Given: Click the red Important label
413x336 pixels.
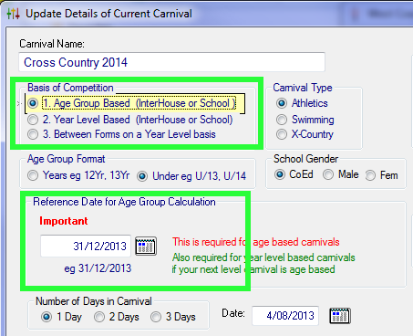Looking at the screenshot, I should point(64,221).
